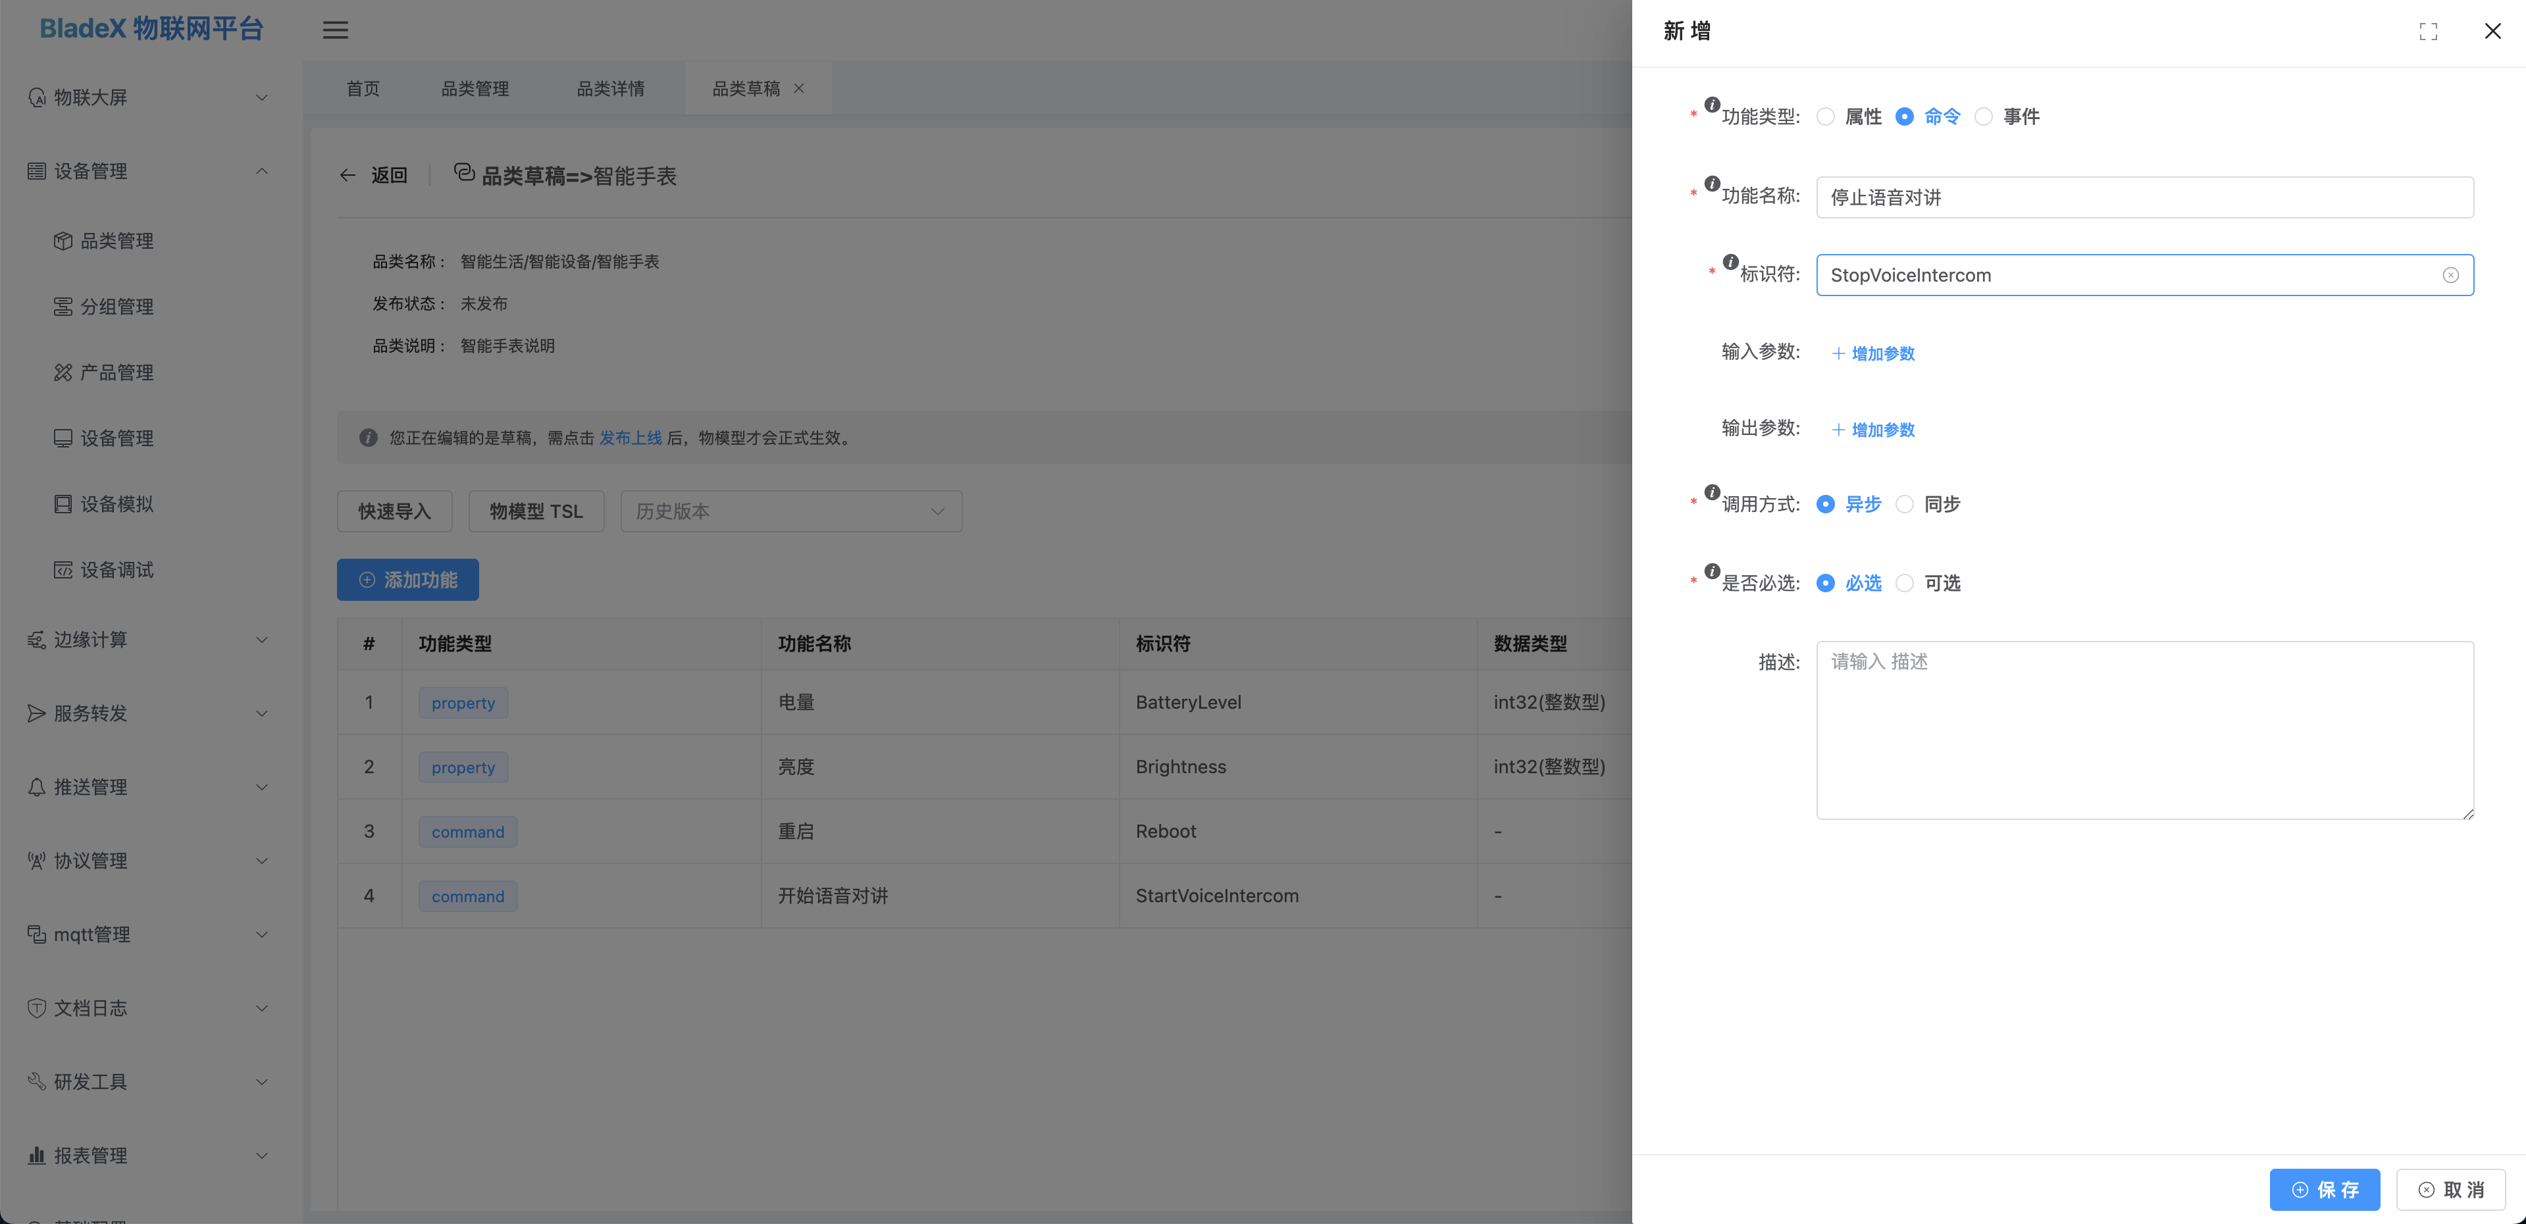Click 增加参数 for 输出参数

(1873, 430)
